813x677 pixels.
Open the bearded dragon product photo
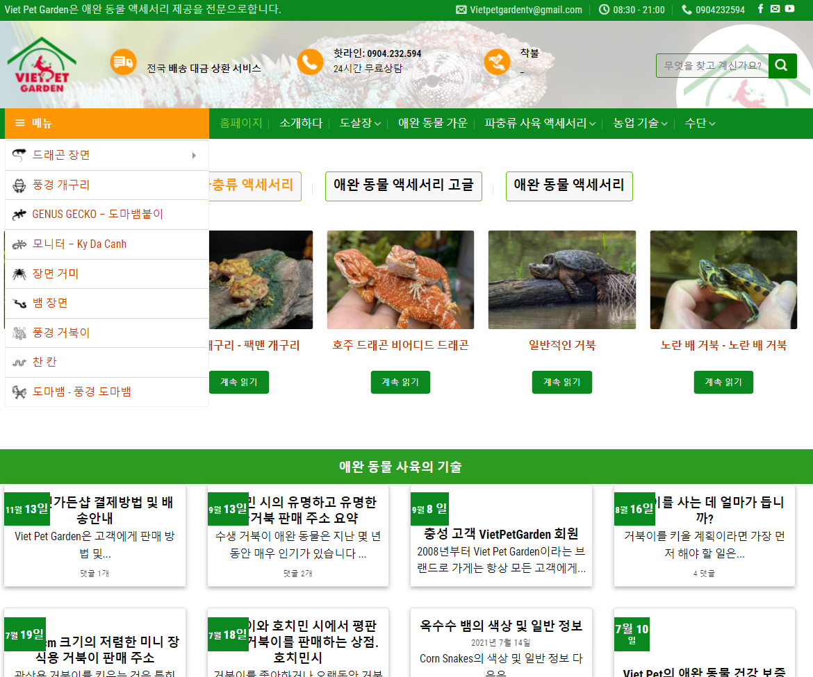[400, 280]
